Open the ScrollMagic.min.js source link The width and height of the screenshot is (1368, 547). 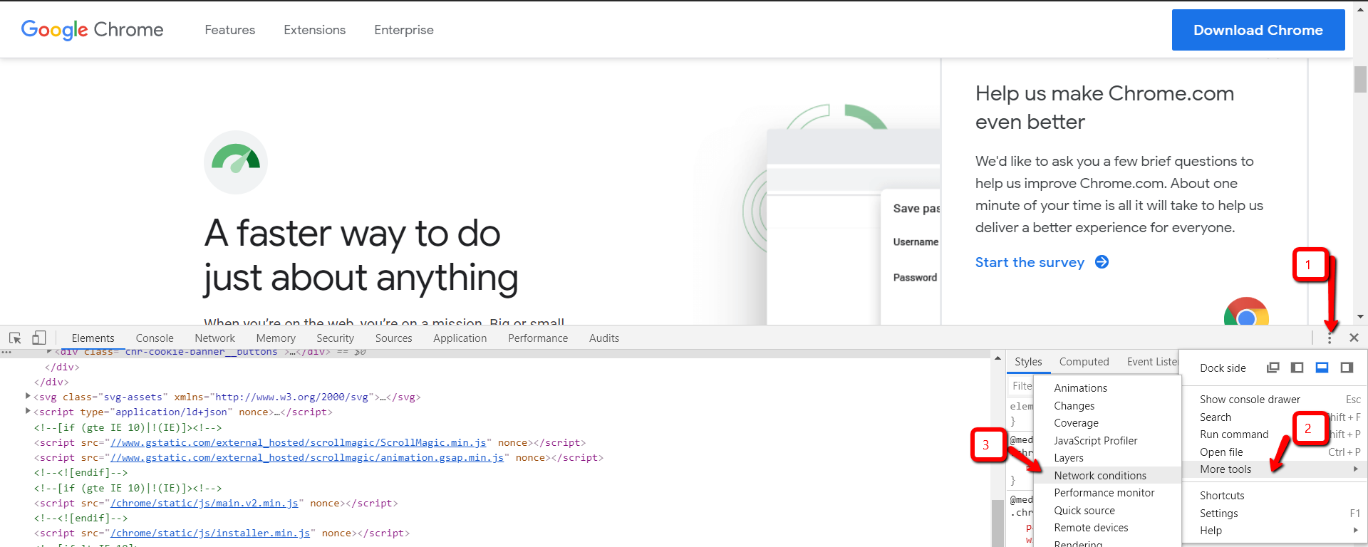(x=298, y=442)
